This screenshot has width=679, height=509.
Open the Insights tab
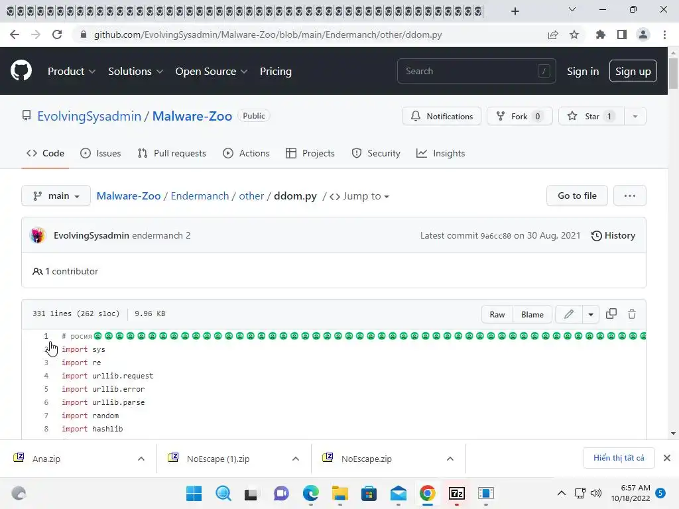coord(440,153)
